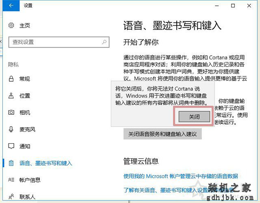Select 通知 in privacy sidebar
The width and height of the screenshot is (260, 203).
[25, 146]
